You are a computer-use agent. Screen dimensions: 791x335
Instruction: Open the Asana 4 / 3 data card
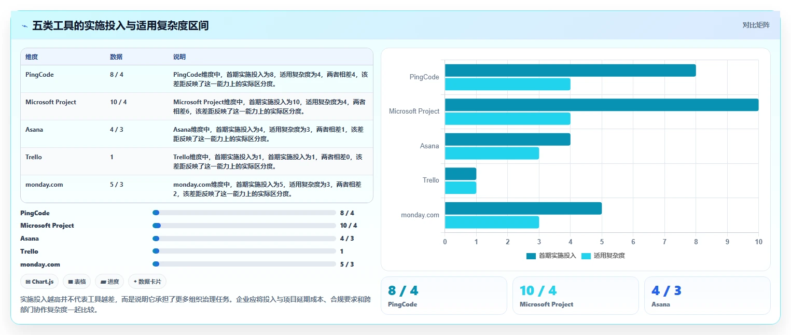click(707, 296)
